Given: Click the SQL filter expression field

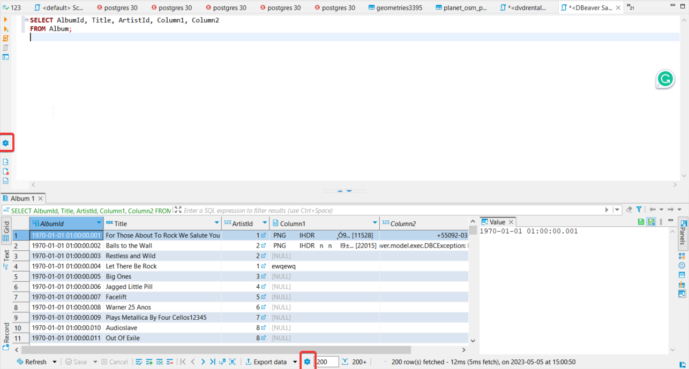Looking at the screenshot, I should pyautogui.click(x=393, y=210).
